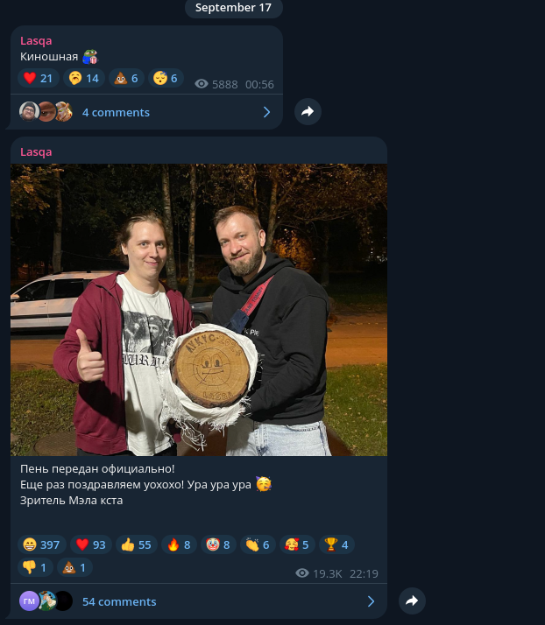
Task: Click the trophy reaction with 4
Action: [336, 544]
